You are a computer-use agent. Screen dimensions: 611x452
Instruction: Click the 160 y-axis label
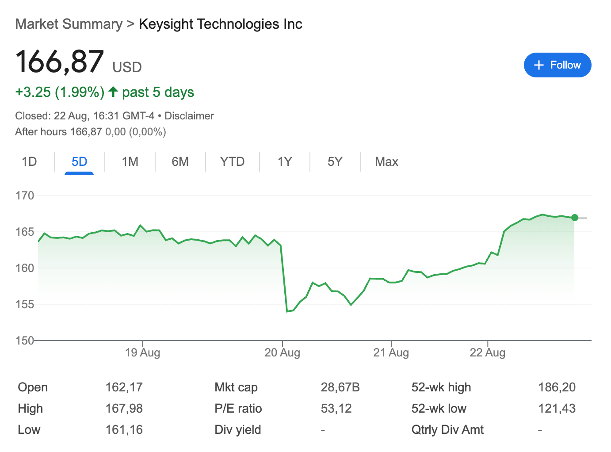click(x=25, y=268)
